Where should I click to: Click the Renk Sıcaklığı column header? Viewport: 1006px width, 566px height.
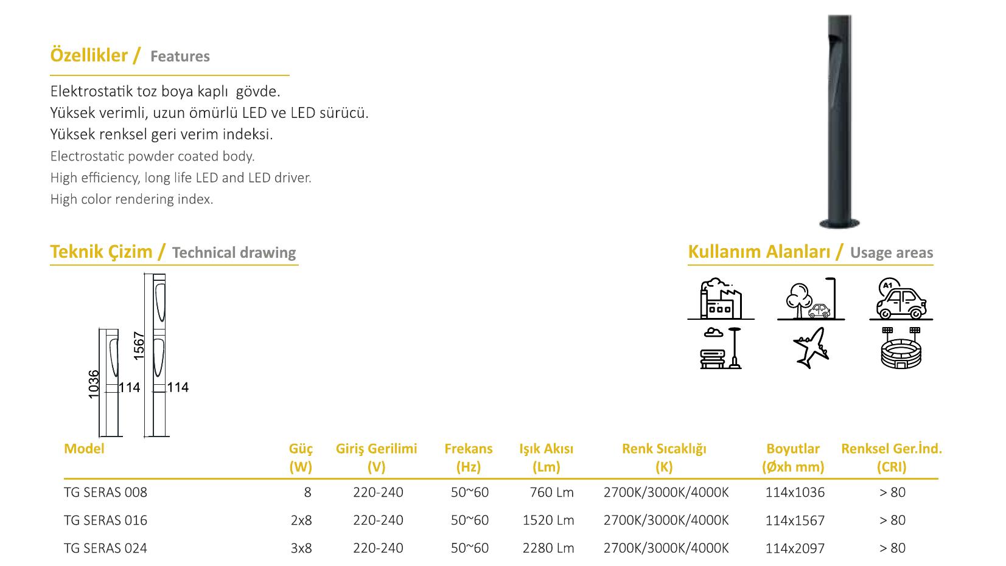click(664, 458)
